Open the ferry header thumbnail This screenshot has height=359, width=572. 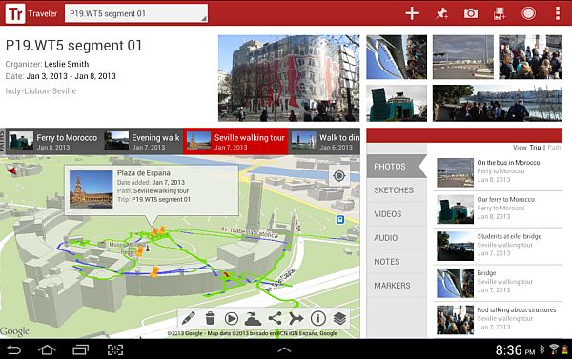coord(397,103)
